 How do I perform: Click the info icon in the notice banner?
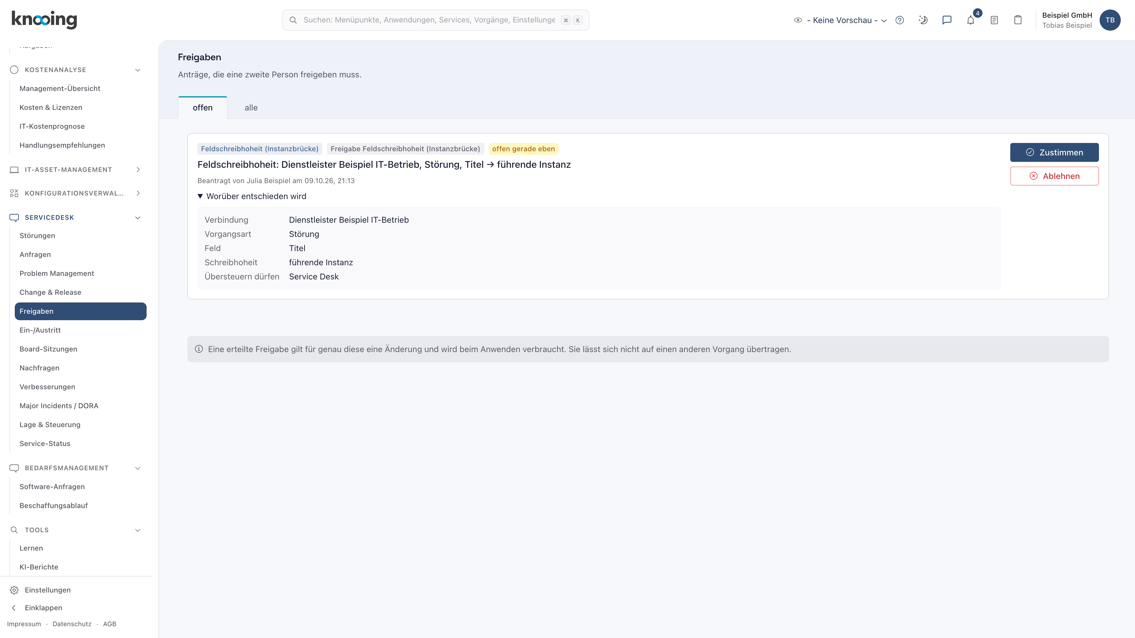pyautogui.click(x=199, y=349)
